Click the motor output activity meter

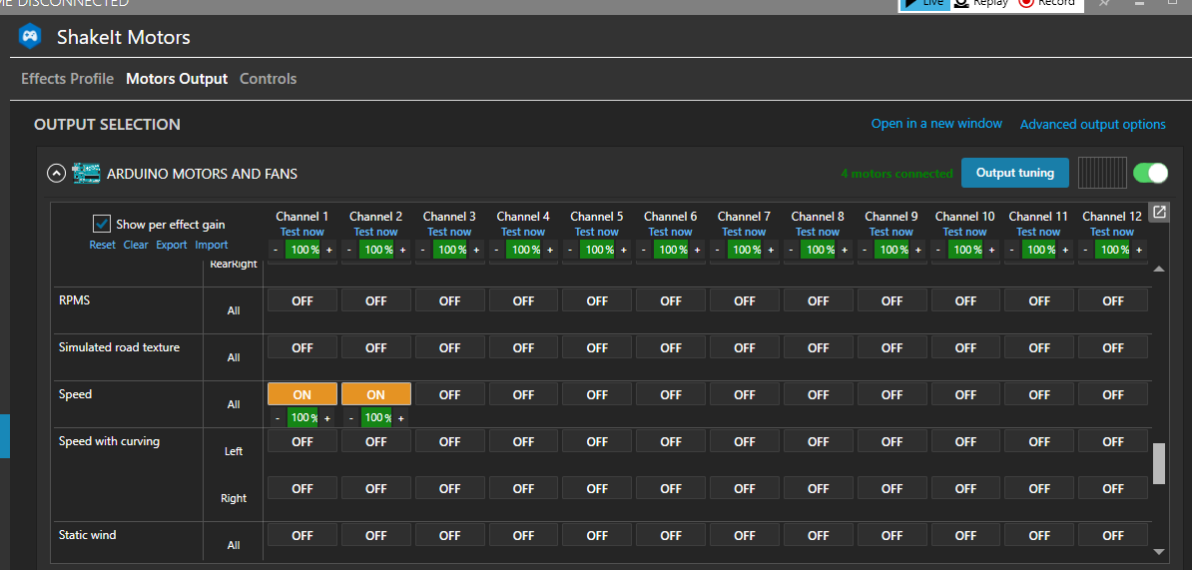1101,173
